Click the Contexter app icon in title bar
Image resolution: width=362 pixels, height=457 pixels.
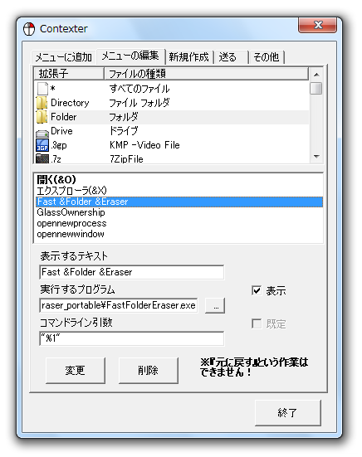coord(29,29)
